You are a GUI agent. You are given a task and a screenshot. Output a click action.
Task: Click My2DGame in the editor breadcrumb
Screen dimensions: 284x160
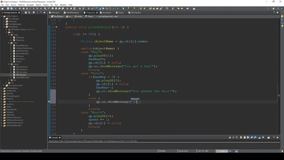(57, 16)
